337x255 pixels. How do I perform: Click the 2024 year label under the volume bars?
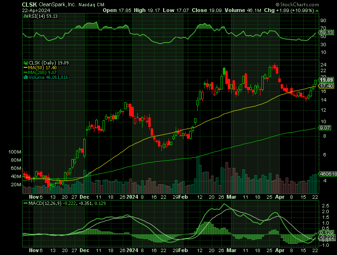click(x=132, y=197)
